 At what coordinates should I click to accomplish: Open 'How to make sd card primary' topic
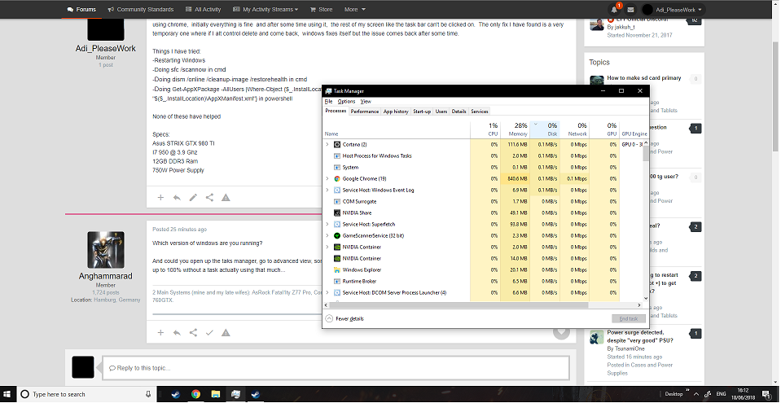click(644, 78)
